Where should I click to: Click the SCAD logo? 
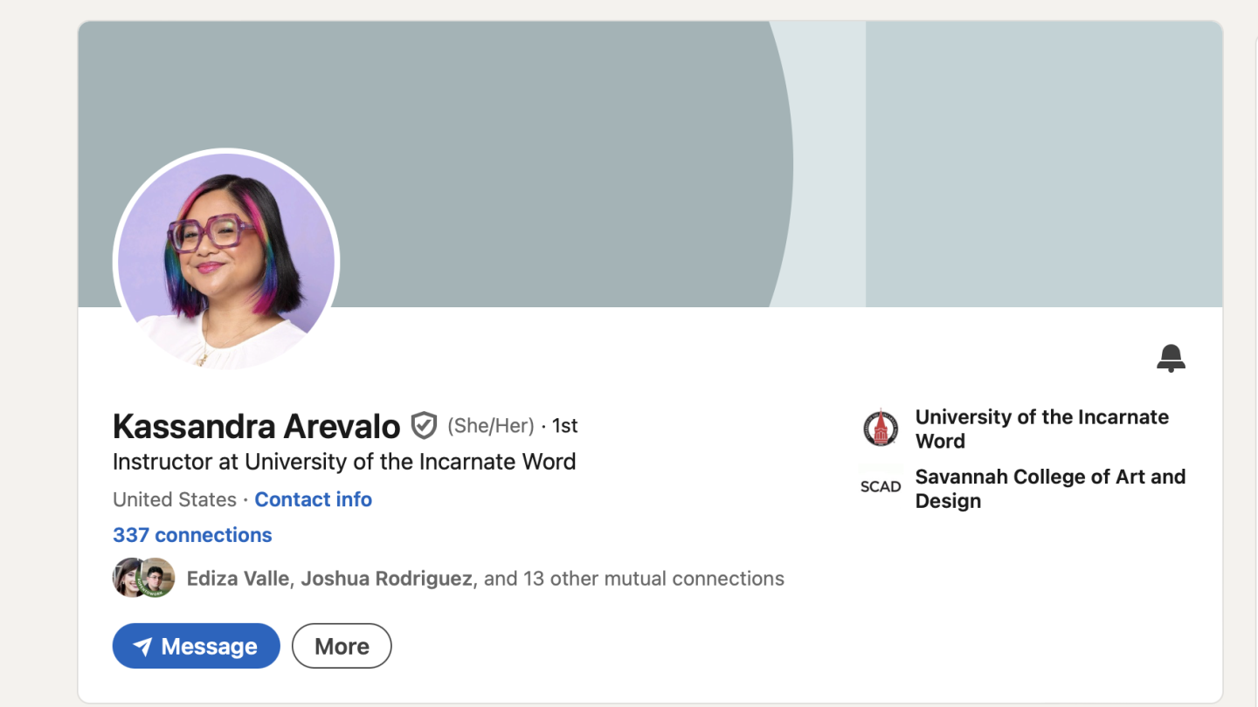click(x=881, y=487)
